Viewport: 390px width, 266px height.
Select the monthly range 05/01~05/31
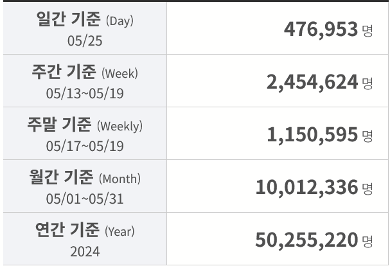click(85, 199)
